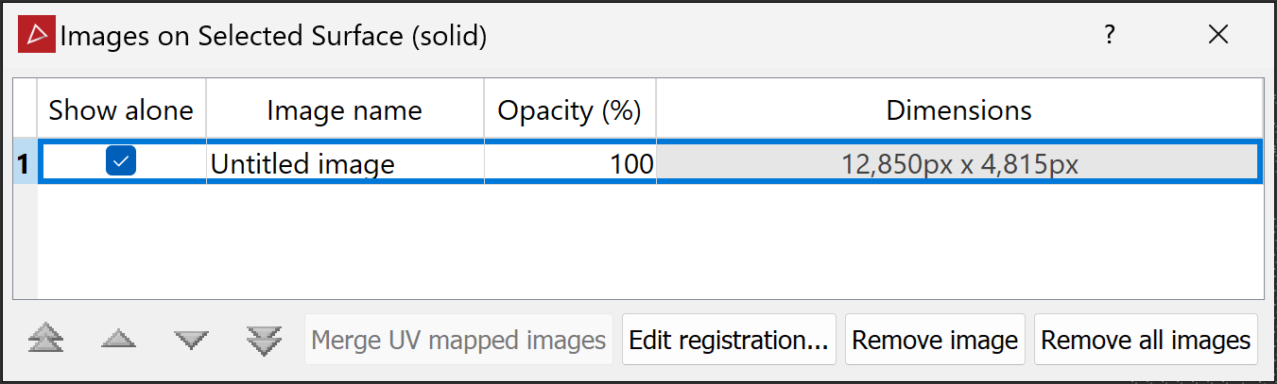This screenshot has height=384, width=1277.
Task: Close the Images on Selected Surface dialog
Action: tap(1218, 36)
